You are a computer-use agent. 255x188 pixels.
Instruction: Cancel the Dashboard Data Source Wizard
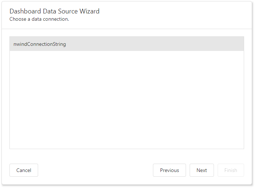[24, 170]
